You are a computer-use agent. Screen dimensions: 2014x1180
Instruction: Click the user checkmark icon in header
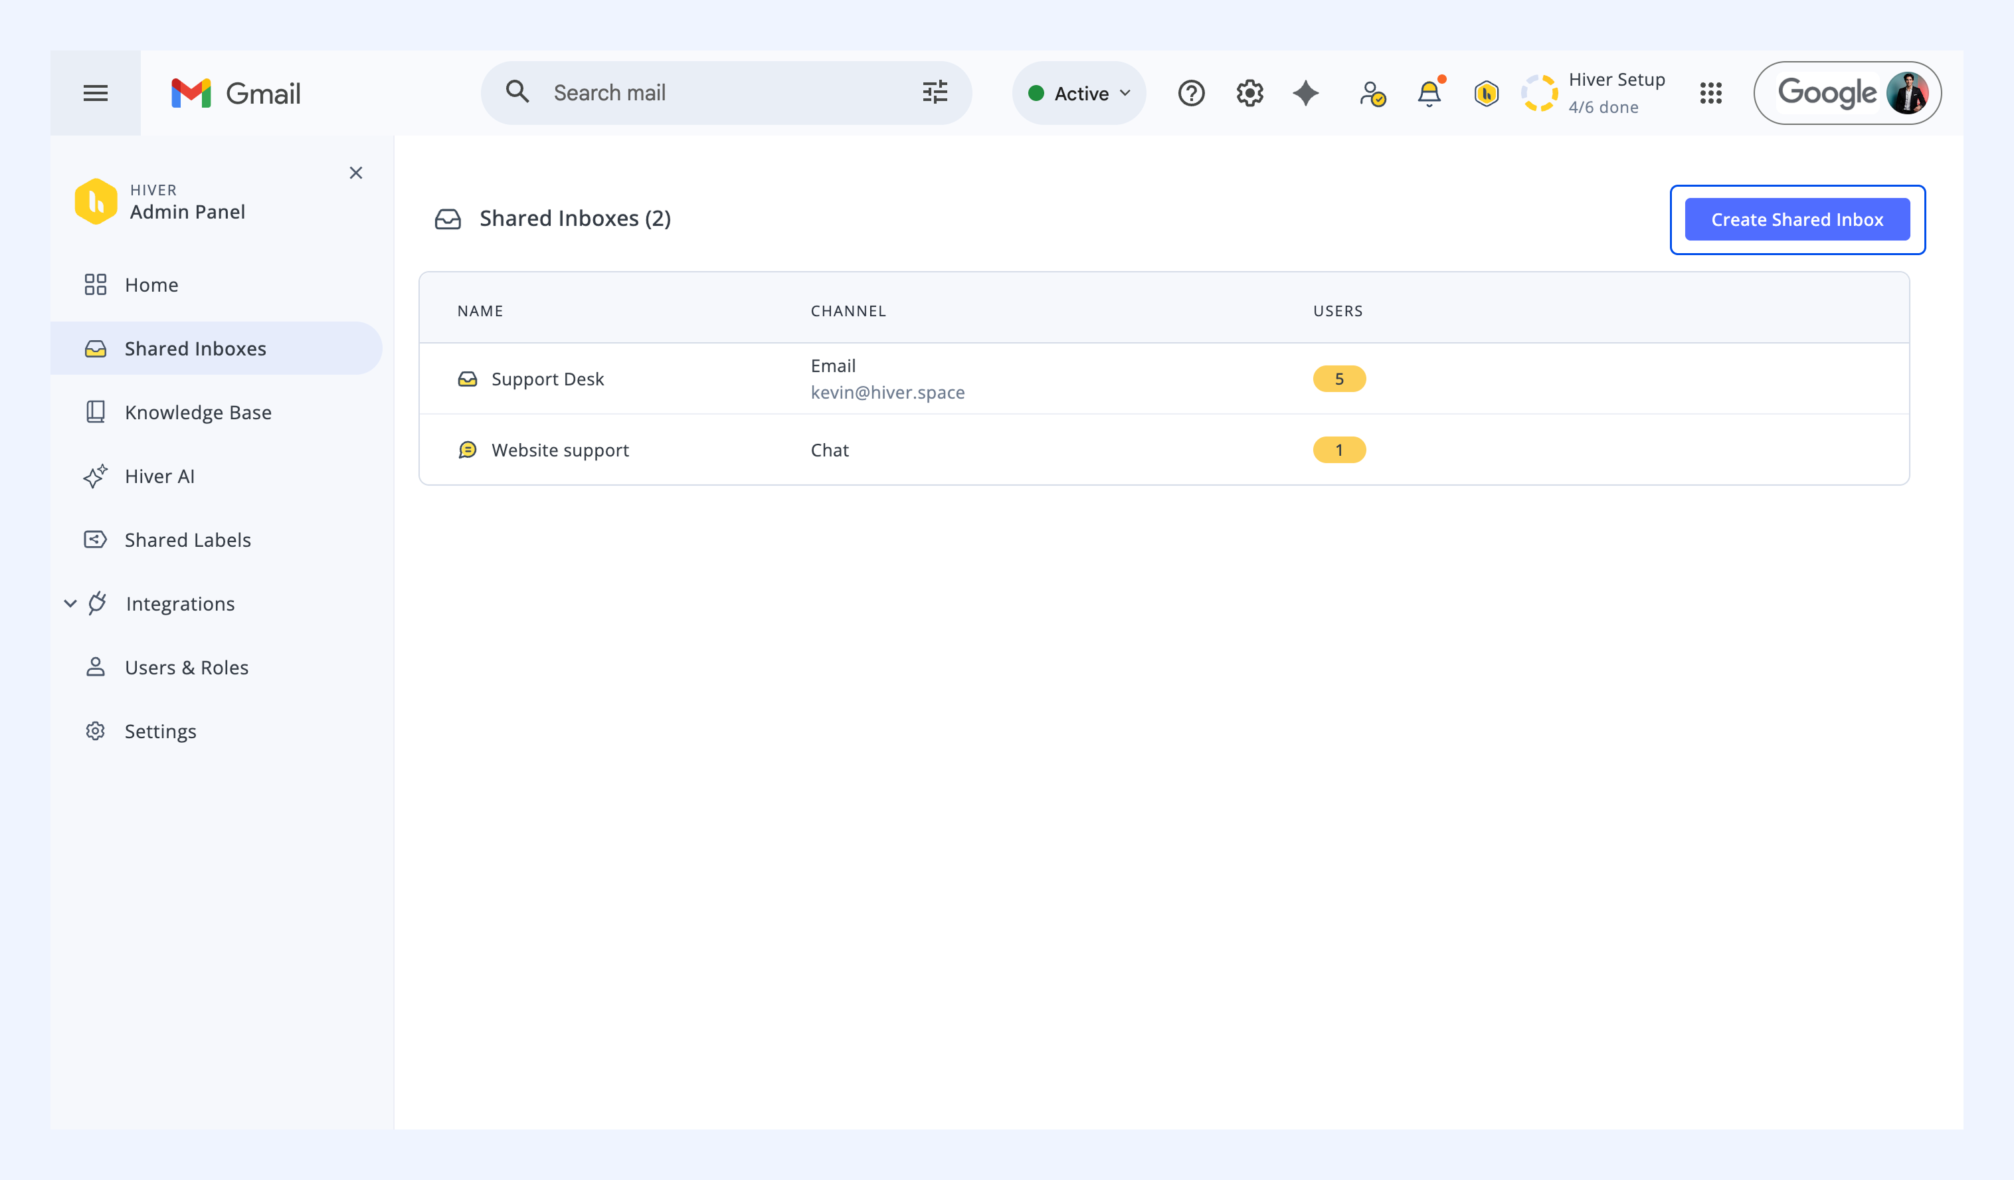(x=1372, y=94)
